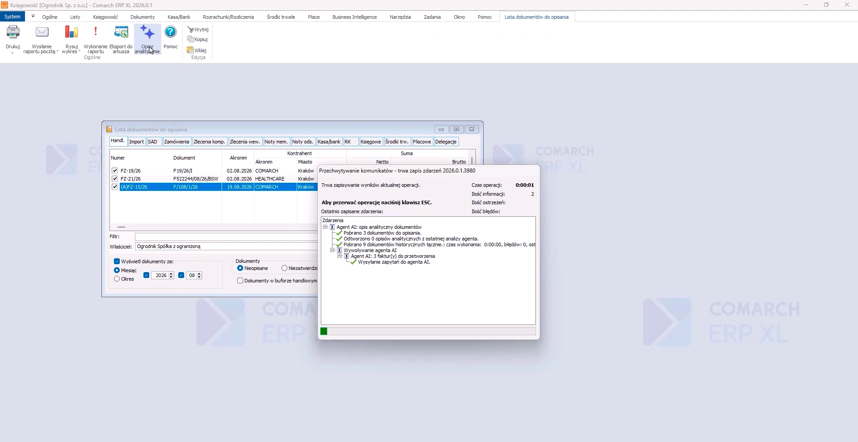Click the Właściciel field Ogrodnik Spółka
Viewport: 858px width, 442px height.
[x=226, y=247]
